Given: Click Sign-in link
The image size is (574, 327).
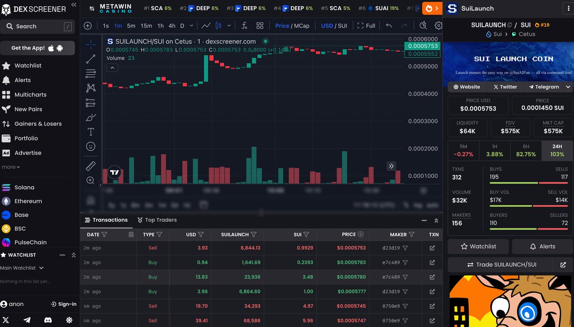Looking at the screenshot, I should (64, 304).
